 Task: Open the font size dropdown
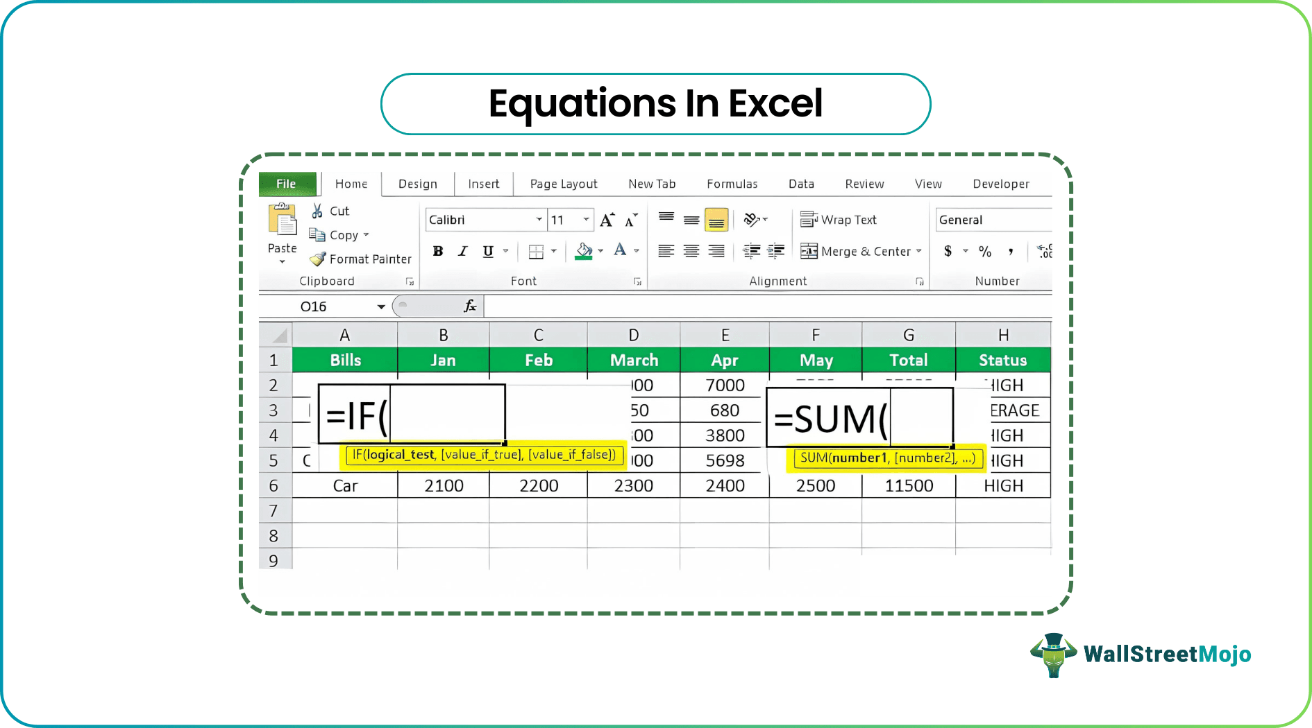tap(587, 219)
